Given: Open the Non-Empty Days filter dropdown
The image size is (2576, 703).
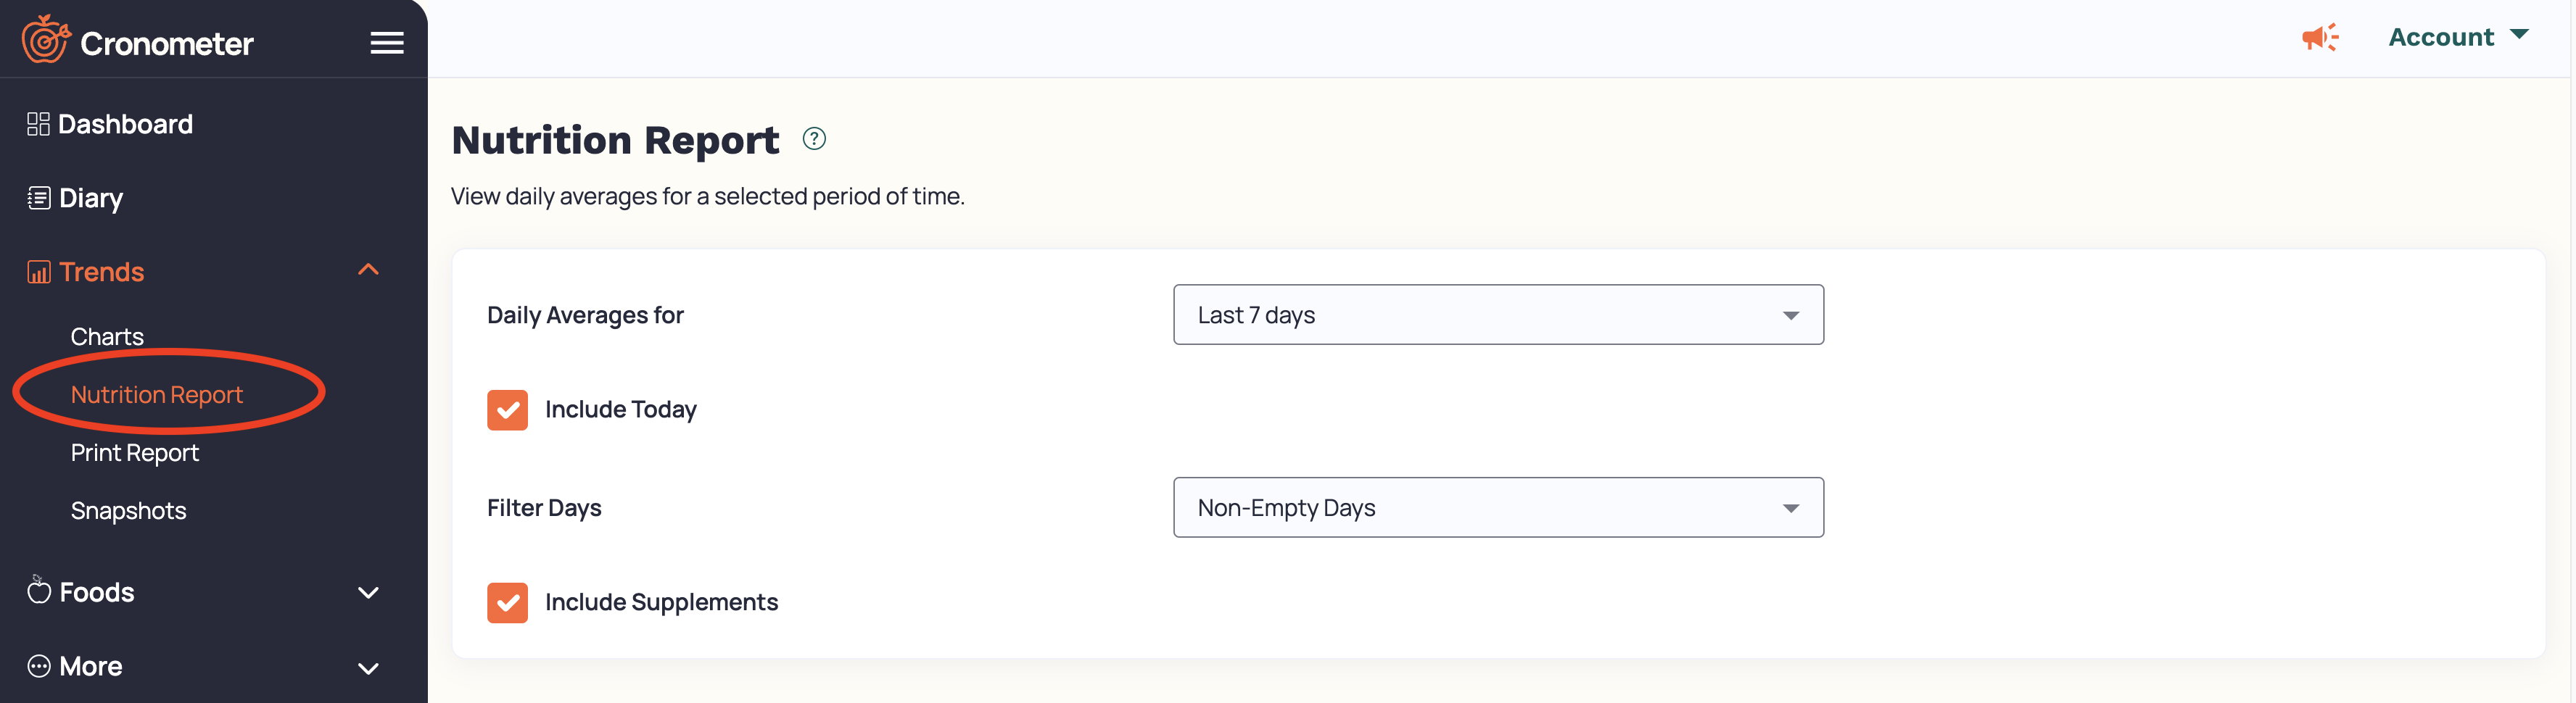Looking at the screenshot, I should coord(1498,508).
